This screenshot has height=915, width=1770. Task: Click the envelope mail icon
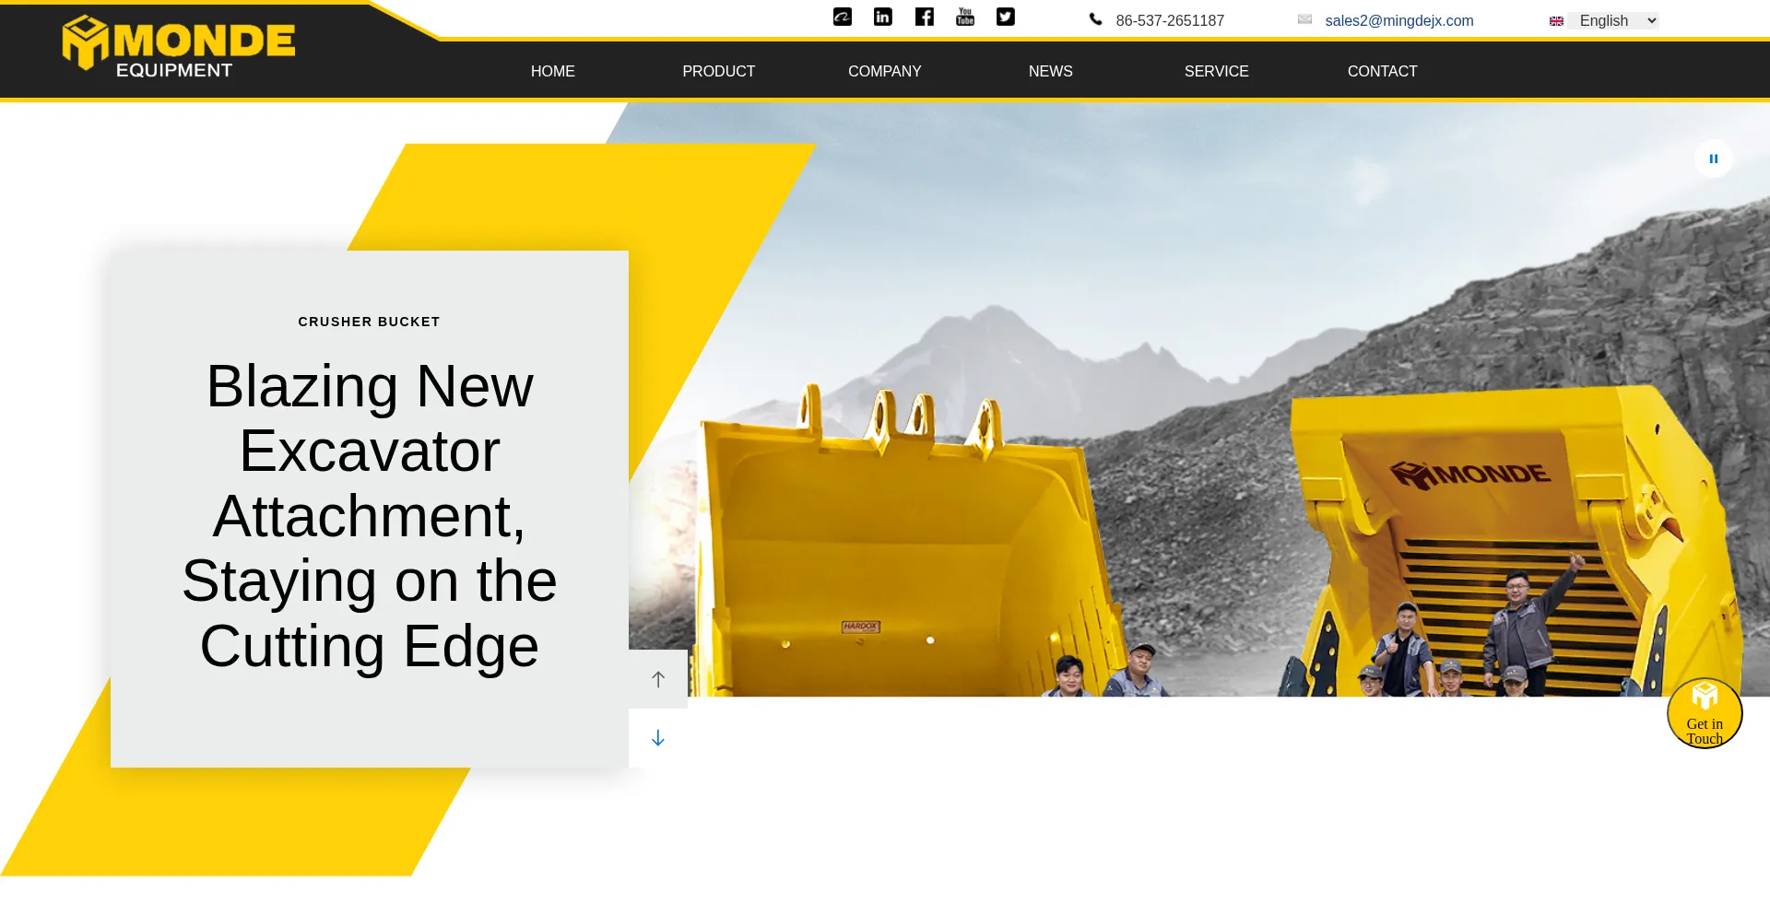(1304, 19)
